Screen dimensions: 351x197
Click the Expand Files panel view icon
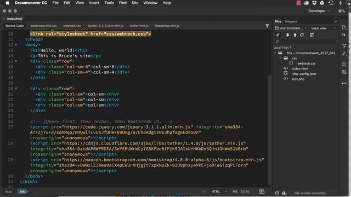pos(312,35)
